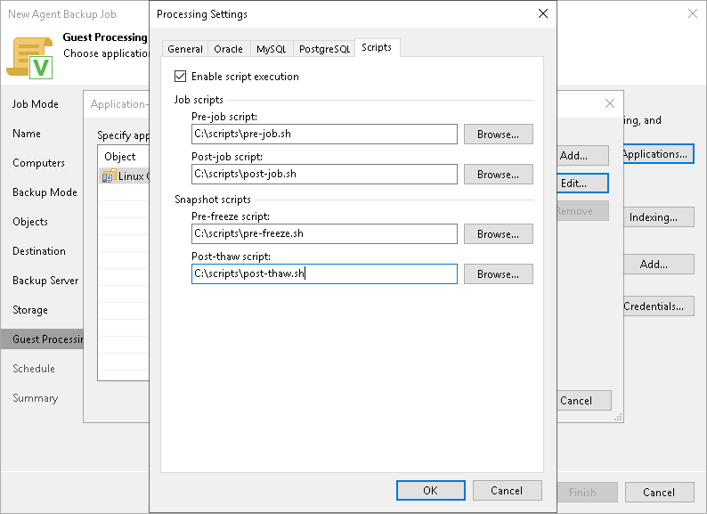This screenshot has width=707, height=514.
Task: Browse for the Post-job script
Action: coord(499,175)
